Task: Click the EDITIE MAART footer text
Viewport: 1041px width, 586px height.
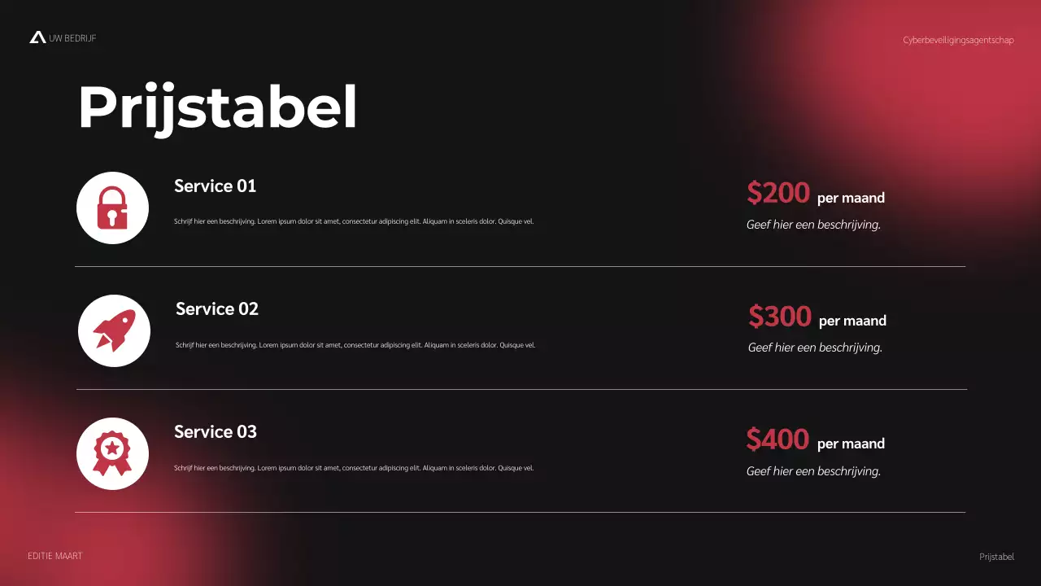Action: [x=54, y=556]
